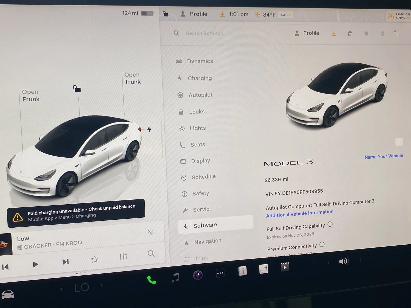Click the garage HomeLink icon
The height and width of the screenshot is (308, 411).
(x=350, y=33)
